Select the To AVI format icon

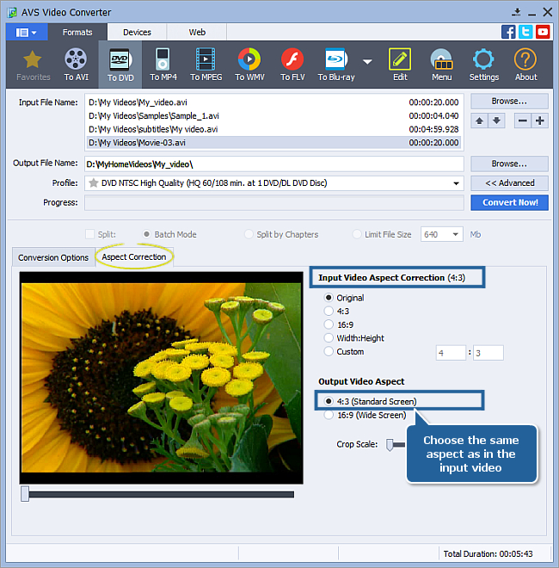pyautogui.click(x=76, y=65)
